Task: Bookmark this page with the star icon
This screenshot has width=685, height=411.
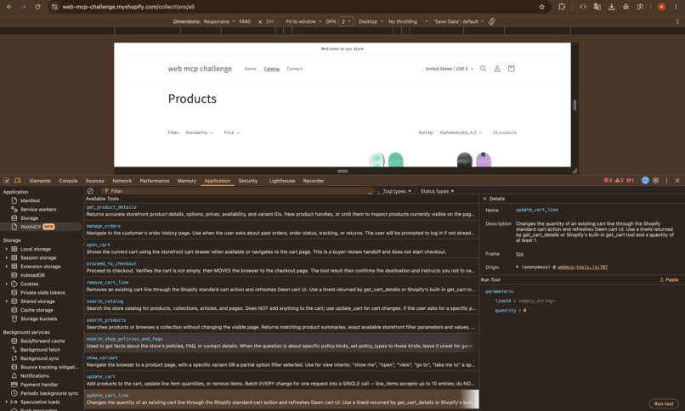Action: tap(541, 7)
